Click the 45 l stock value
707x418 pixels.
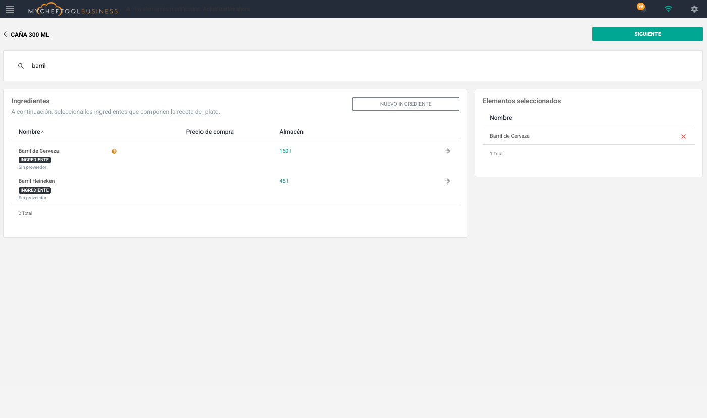[x=284, y=181]
